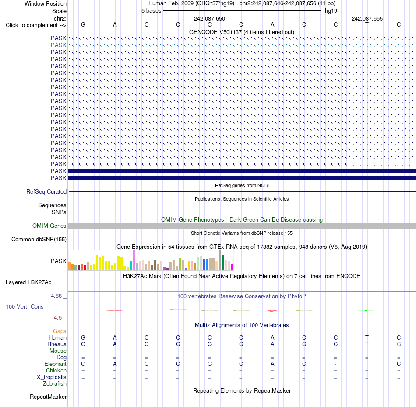The width and height of the screenshot is (416, 407).
Task: Open 'Repeating Elements by RepeatMasker' title
Action: tap(242, 390)
